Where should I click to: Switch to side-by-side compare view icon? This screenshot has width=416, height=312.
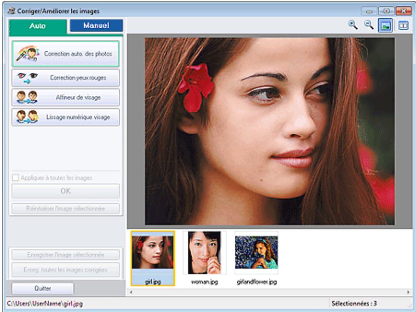click(x=403, y=26)
